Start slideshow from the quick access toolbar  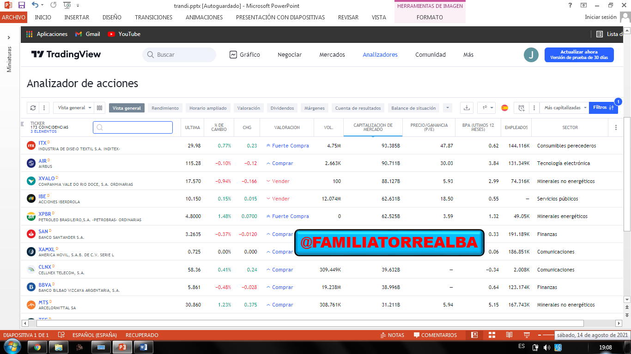point(67,6)
